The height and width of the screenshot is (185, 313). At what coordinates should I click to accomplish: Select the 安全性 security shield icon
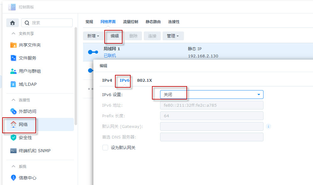click(13, 138)
